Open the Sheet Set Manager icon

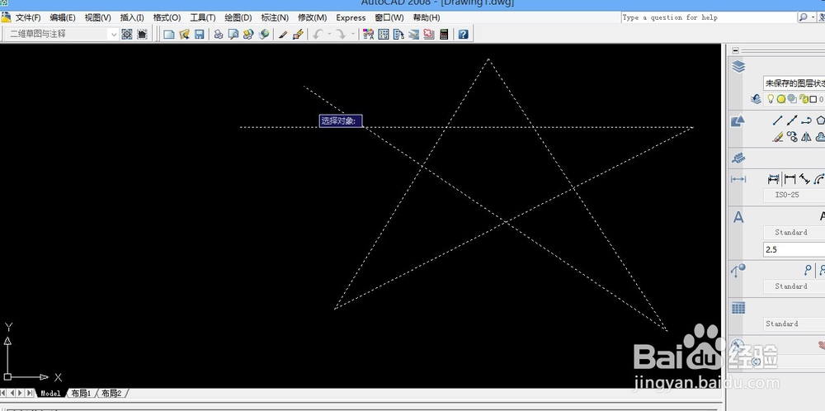(x=414, y=34)
